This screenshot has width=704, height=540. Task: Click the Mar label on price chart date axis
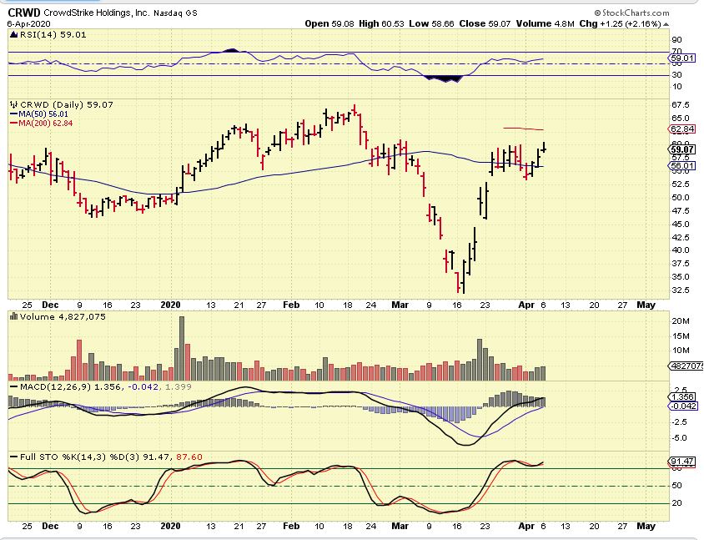pyautogui.click(x=400, y=305)
